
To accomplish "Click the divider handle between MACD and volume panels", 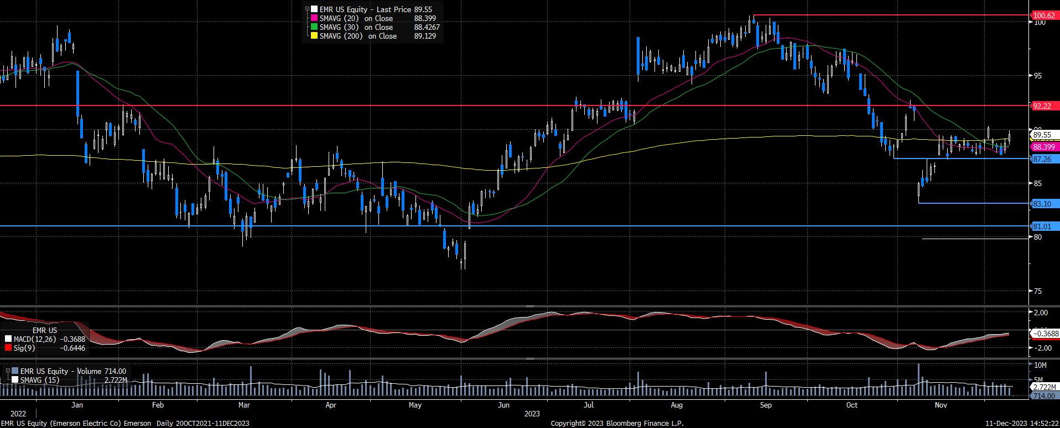I will [x=530, y=358].
